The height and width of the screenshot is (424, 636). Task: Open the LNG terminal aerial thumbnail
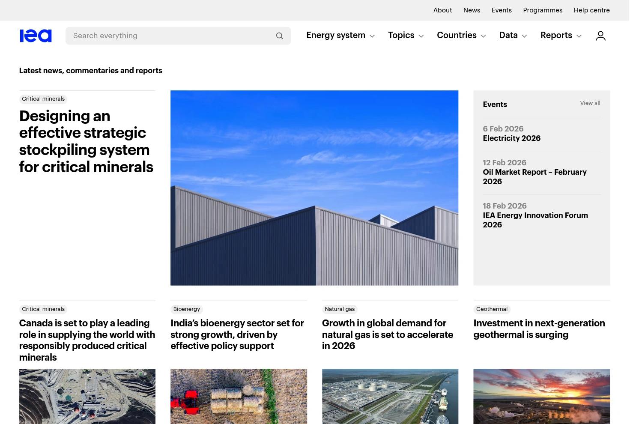click(x=390, y=397)
